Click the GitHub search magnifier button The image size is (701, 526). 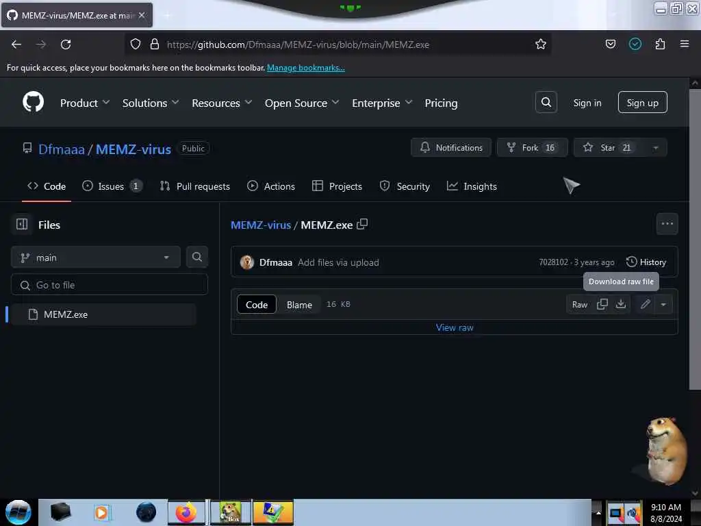(546, 103)
